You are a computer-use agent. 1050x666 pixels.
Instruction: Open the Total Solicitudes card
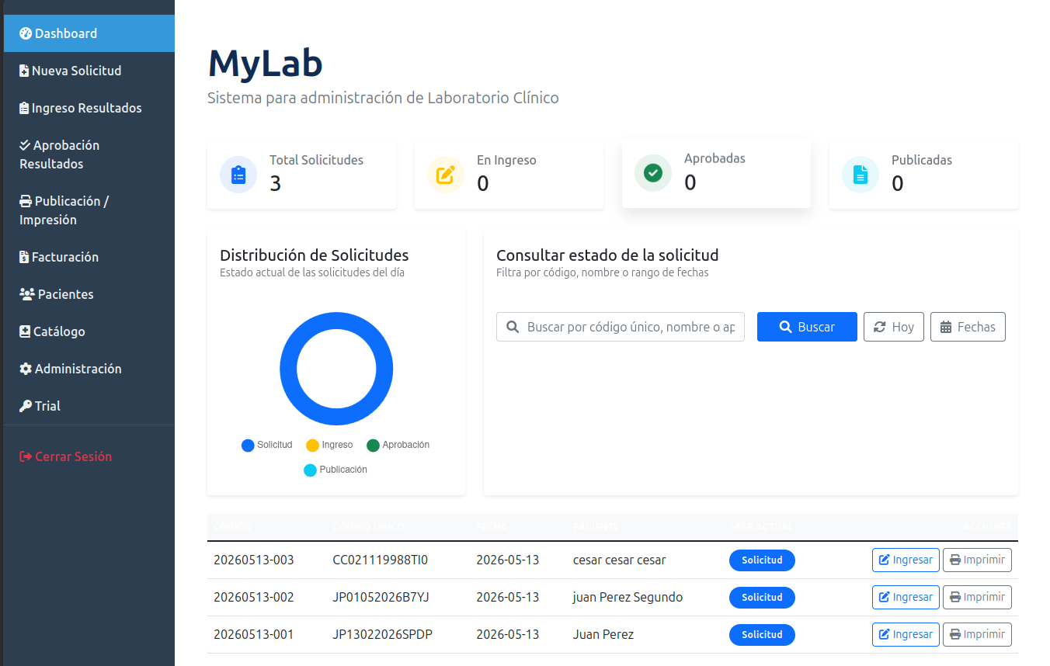pos(301,175)
